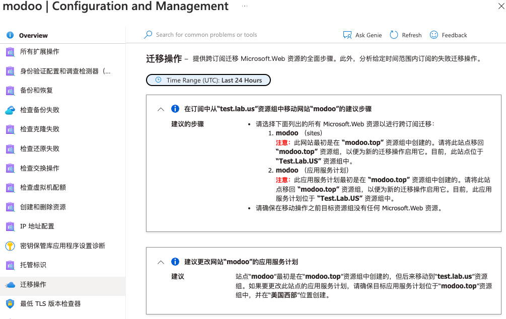Click the text modoo (sites)
The height and width of the screenshot is (319, 506).
point(299,133)
